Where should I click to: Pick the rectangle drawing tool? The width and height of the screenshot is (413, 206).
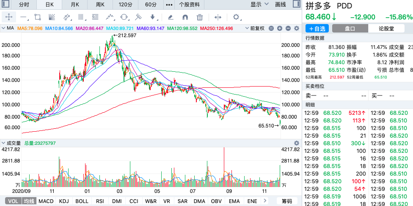(x=38, y=17)
